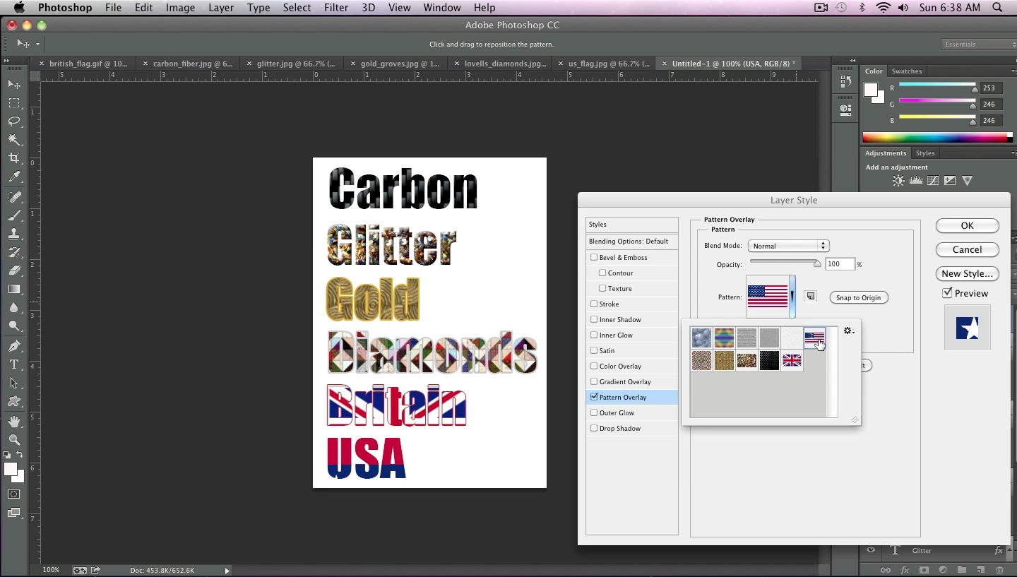The image size is (1017, 577).
Task: Select the Dodge tool
Action: tap(14, 326)
